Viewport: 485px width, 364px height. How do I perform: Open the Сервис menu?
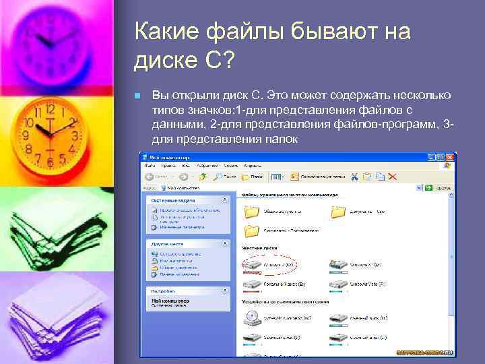pyautogui.click(x=231, y=166)
